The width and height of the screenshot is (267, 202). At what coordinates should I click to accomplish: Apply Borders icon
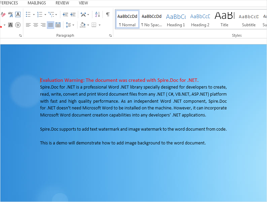[94, 25]
